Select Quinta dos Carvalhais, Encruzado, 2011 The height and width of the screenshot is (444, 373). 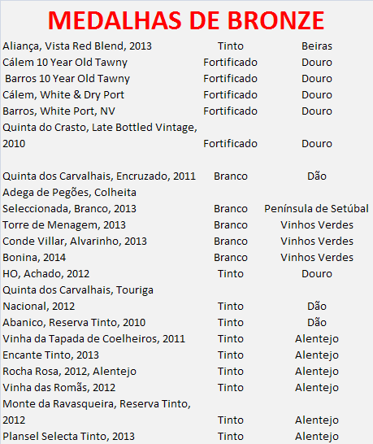pos(99,176)
